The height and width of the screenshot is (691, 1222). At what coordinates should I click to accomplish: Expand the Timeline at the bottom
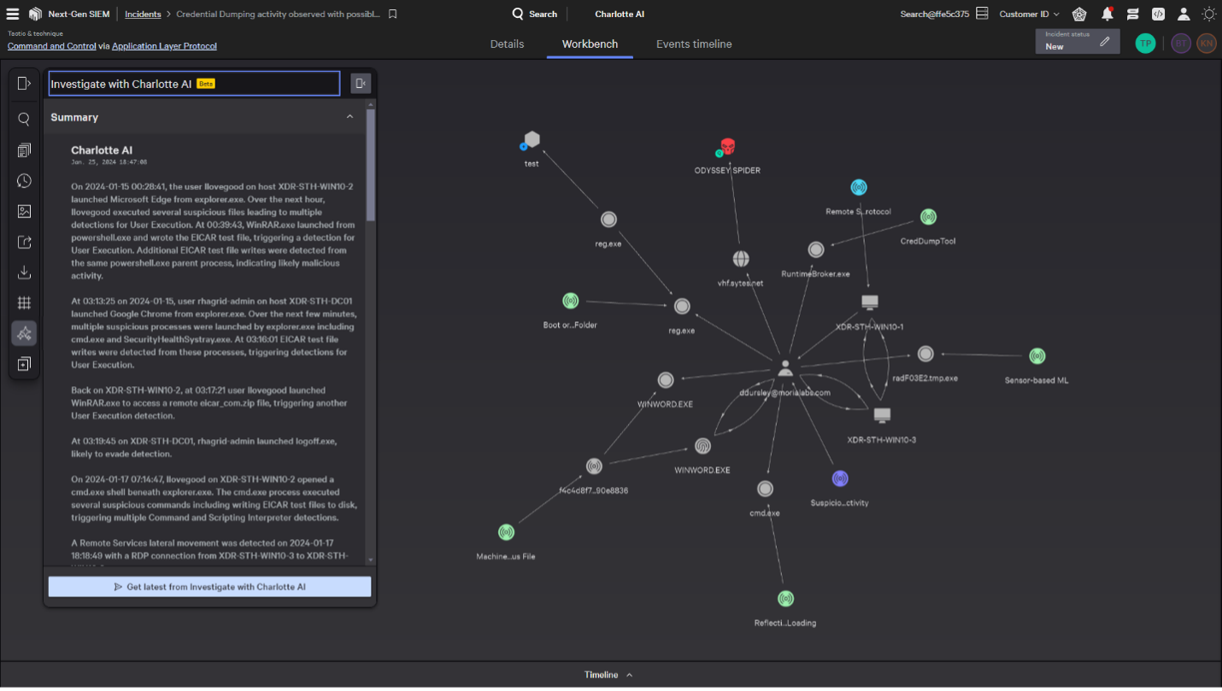(608, 674)
